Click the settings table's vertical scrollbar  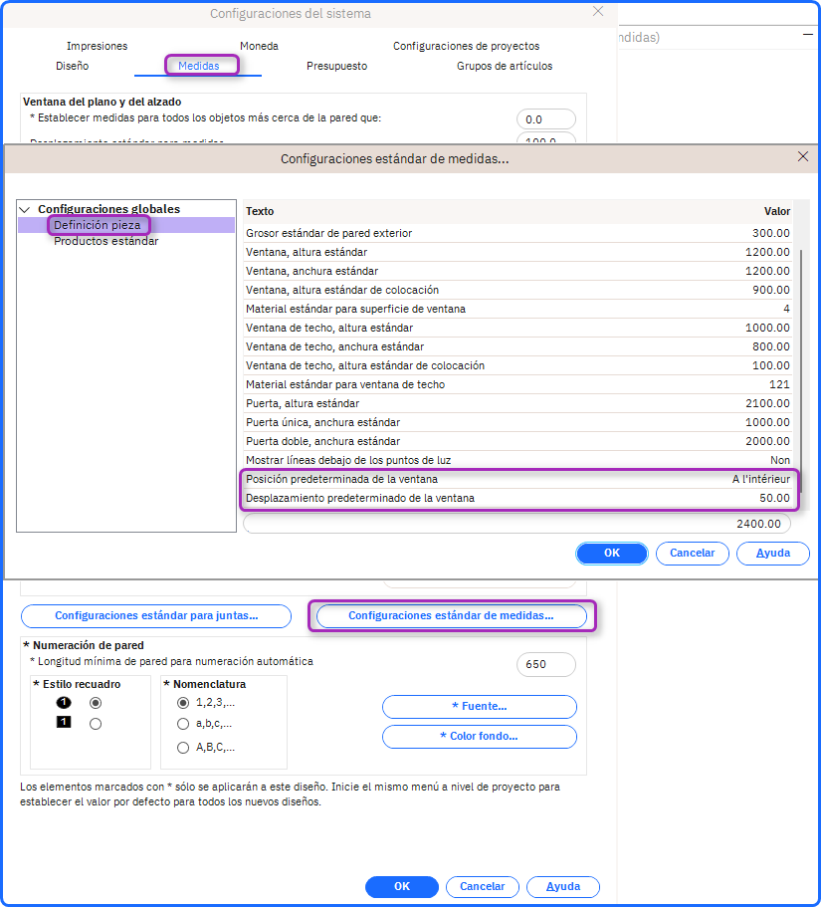coord(801,370)
